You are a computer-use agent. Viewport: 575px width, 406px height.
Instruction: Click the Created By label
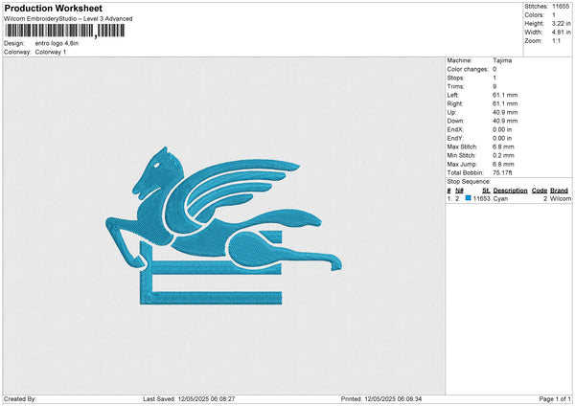coord(20,399)
